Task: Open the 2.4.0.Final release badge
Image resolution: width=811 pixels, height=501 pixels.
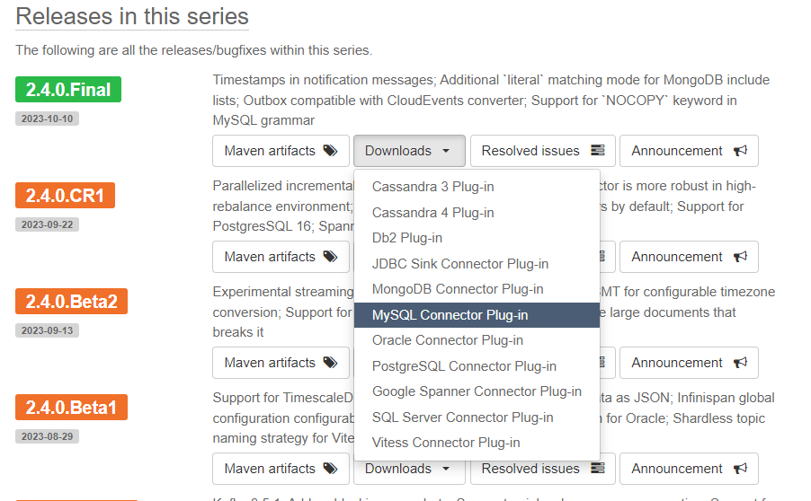Action: pos(68,90)
